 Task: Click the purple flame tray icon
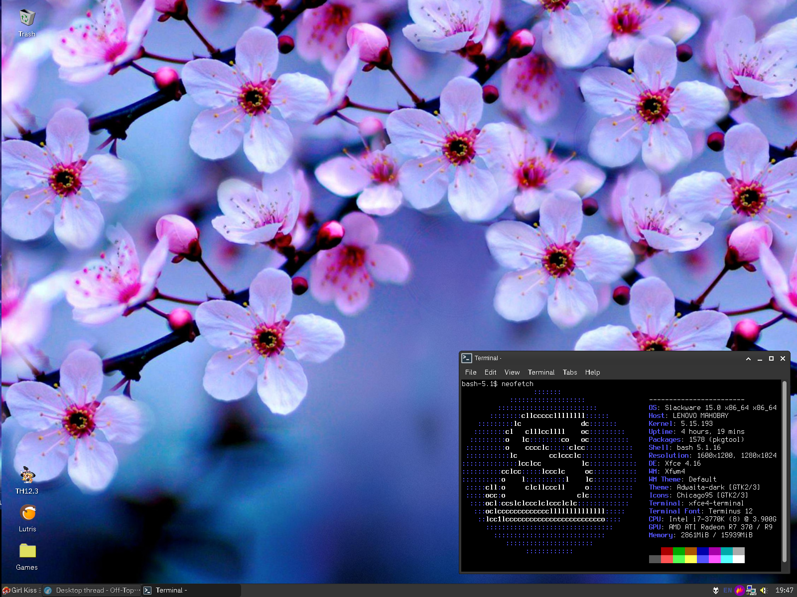coord(740,591)
